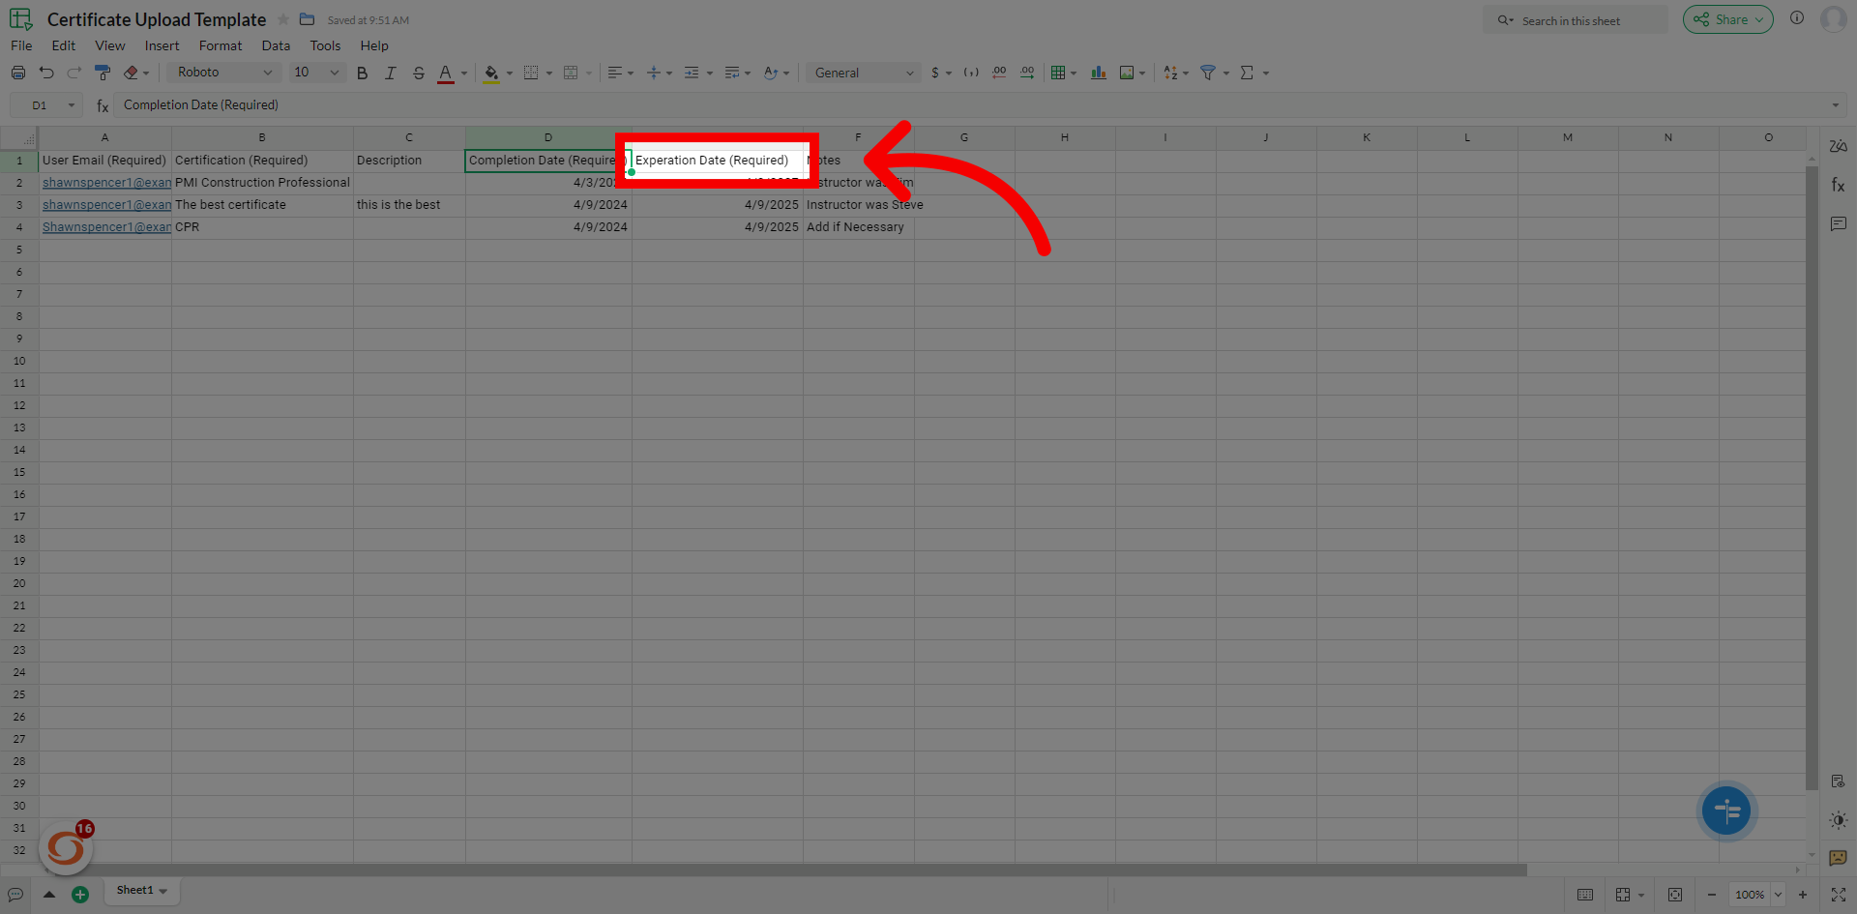Open the Edit menu
This screenshot has height=914, width=1857.
point(64,45)
